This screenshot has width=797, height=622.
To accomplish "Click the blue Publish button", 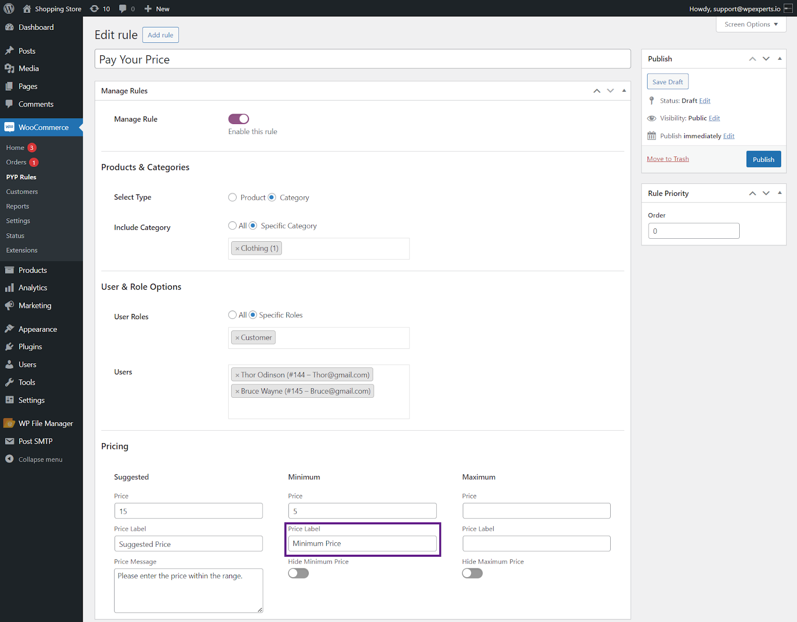I will 763,159.
